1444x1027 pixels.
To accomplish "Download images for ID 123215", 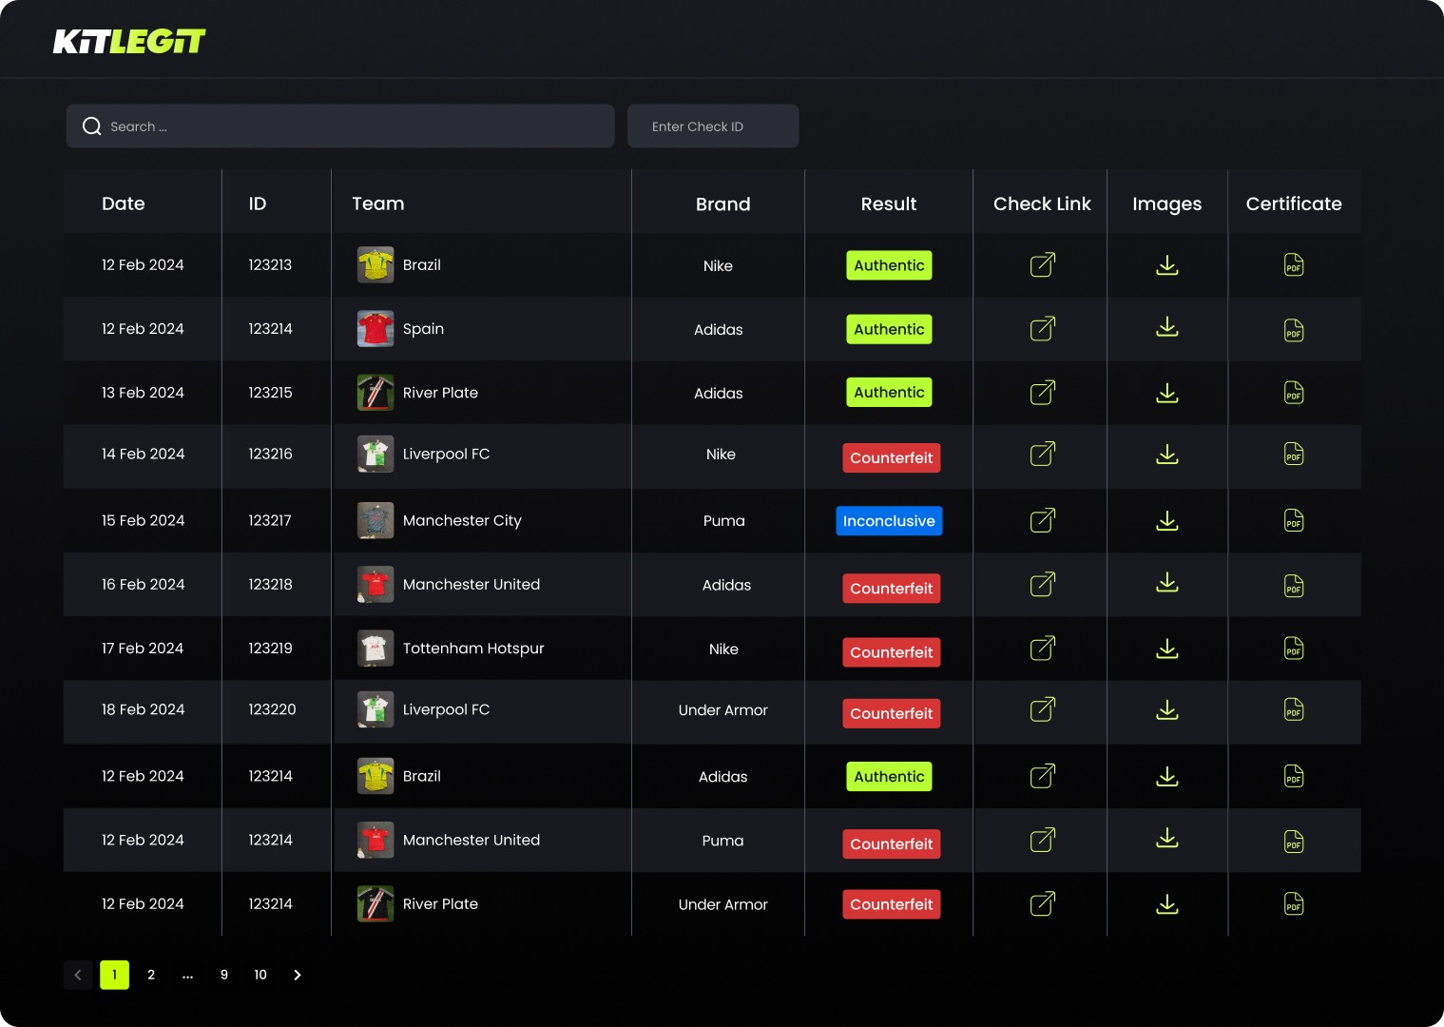I will 1167,393.
